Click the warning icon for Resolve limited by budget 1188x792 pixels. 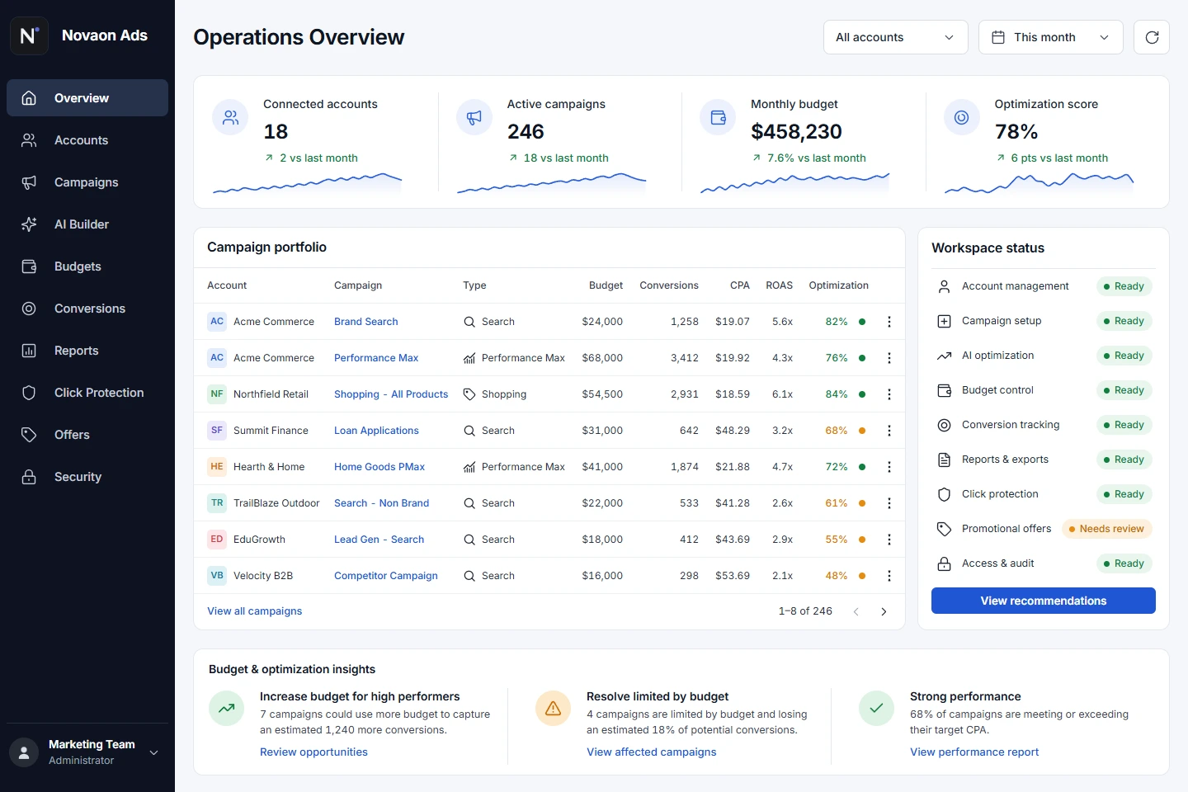[554, 708]
